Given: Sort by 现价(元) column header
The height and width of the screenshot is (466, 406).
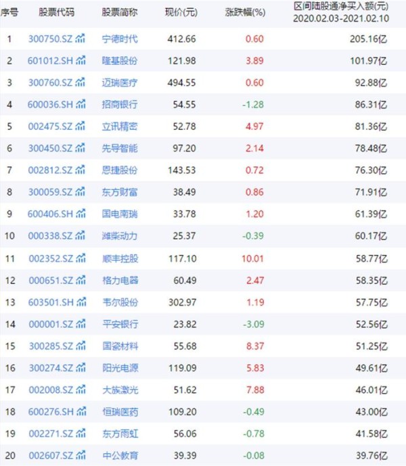Looking at the screenshot, I should click(181, 12).
